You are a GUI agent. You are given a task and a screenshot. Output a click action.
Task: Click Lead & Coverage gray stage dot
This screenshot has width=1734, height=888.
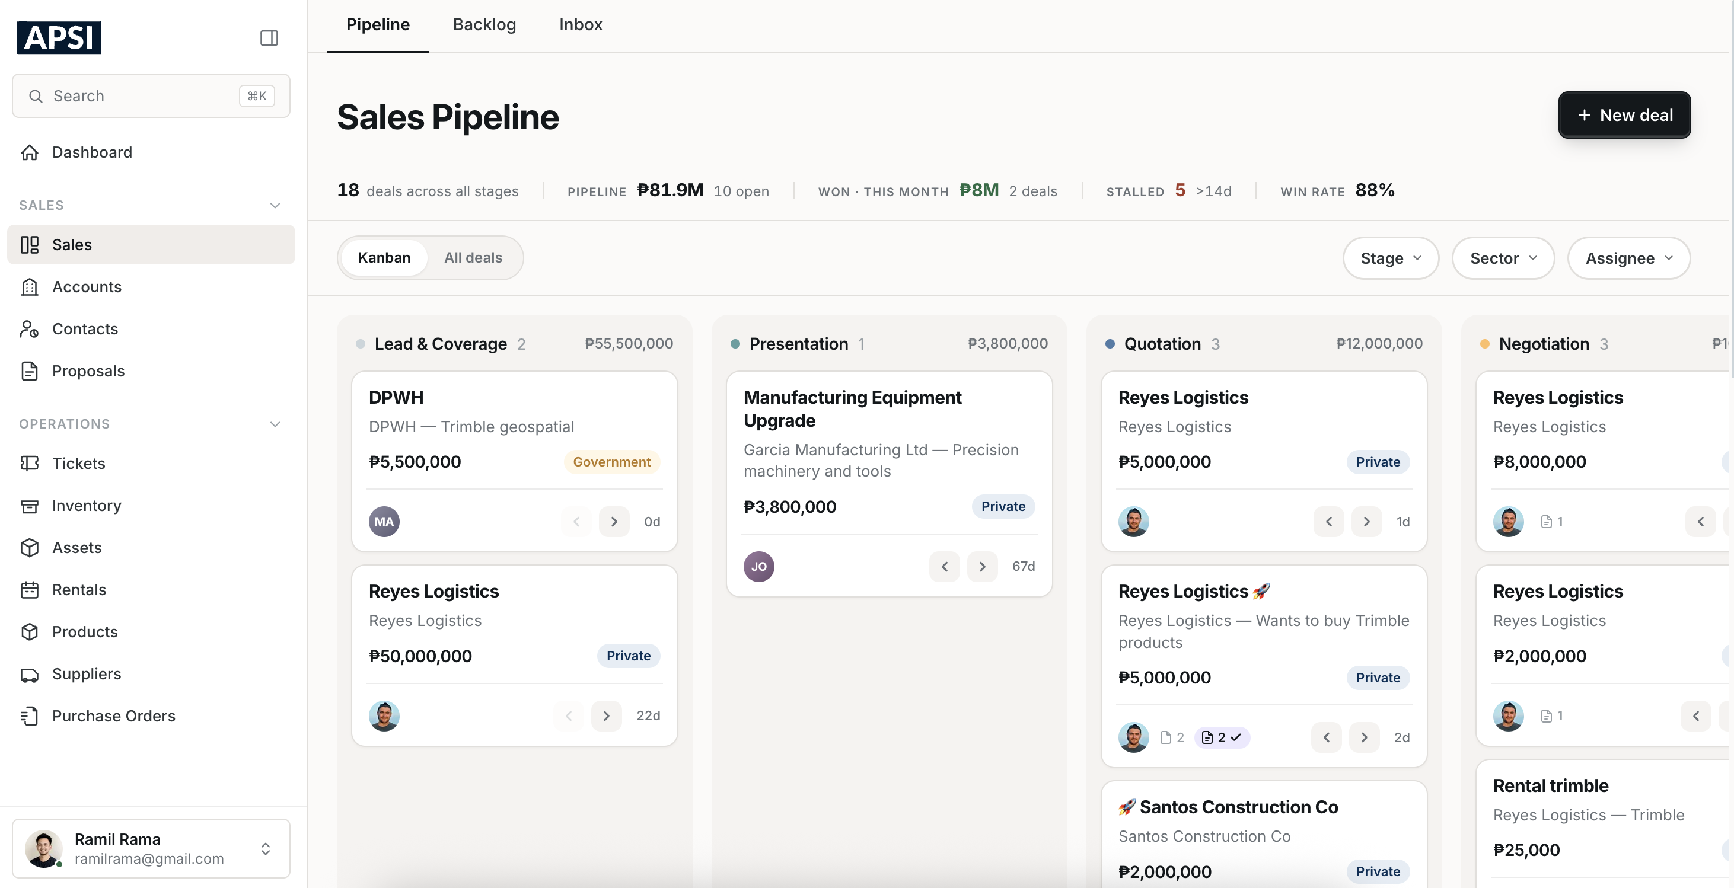360,344
